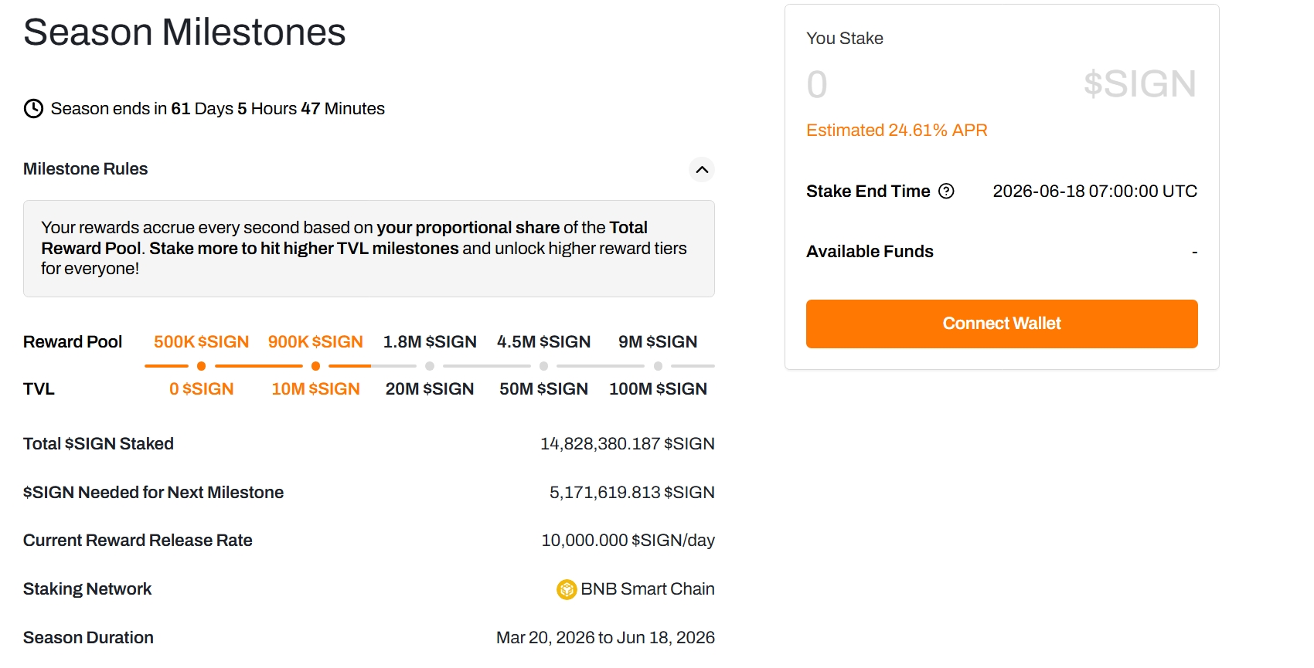This screenshot has width=1314, height=668.
Task: Click the Stake End Time help icon
Action: 946,192
